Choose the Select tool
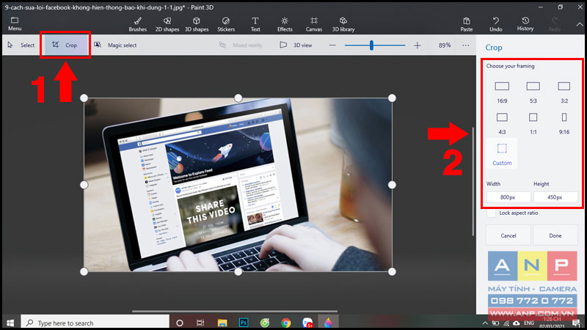Viewport: 587px width, 330px height. (x=21, y=45)
